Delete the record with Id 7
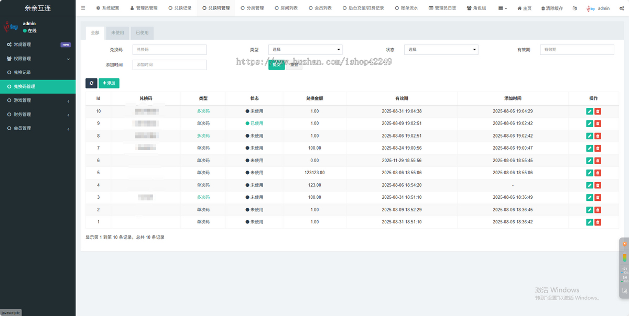This screenshot has width=629, height=316. pos(598,148)
